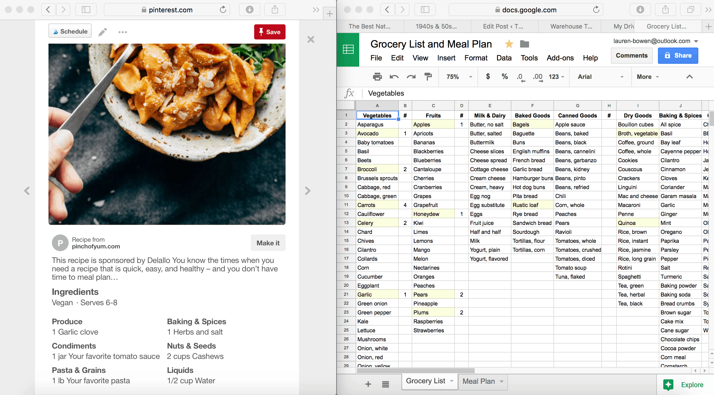The height and width of the screenshot is (395, 714).
Task: Star the Grocery List and Meal Plan document
Action: pyautogui.click(x=509, y=44)
